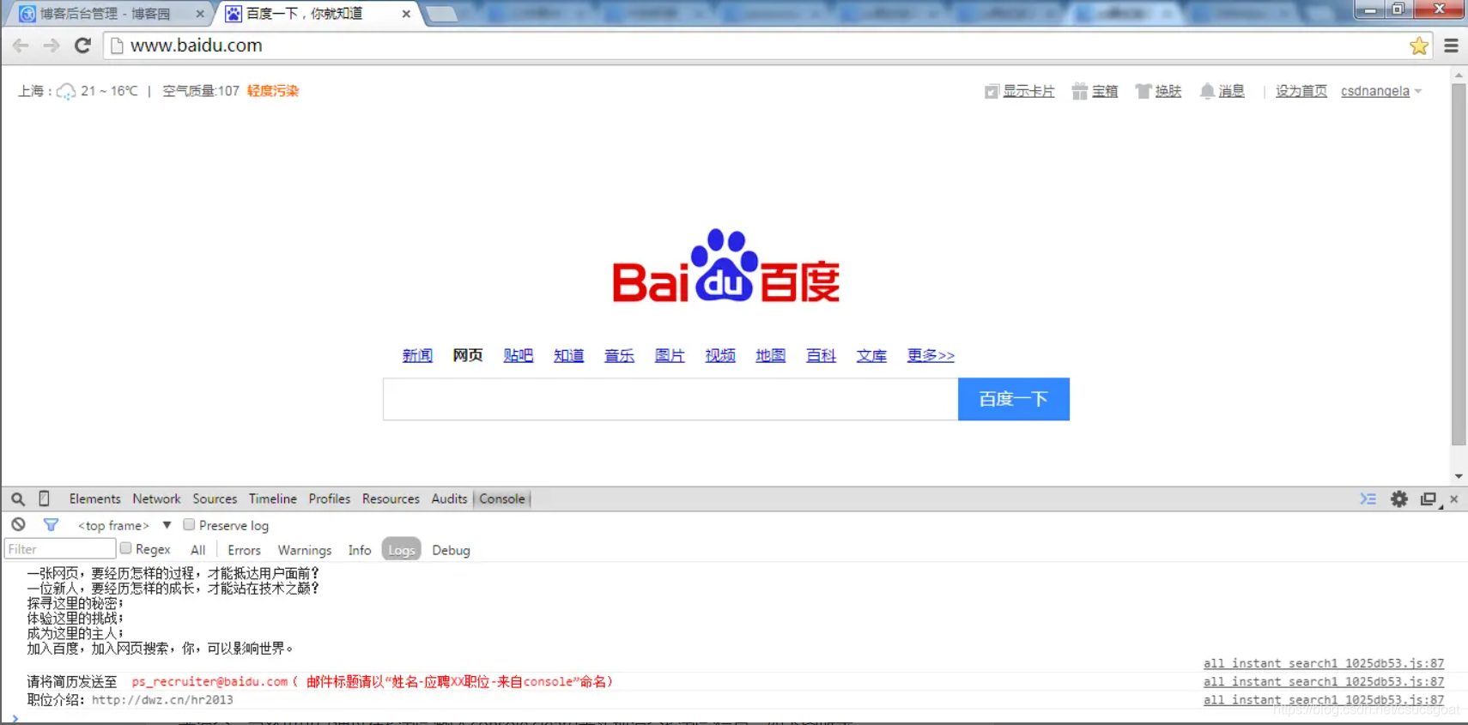Open the 换肤 skin changer
The image size is (1468, 725).
[x=1158, y=91]
